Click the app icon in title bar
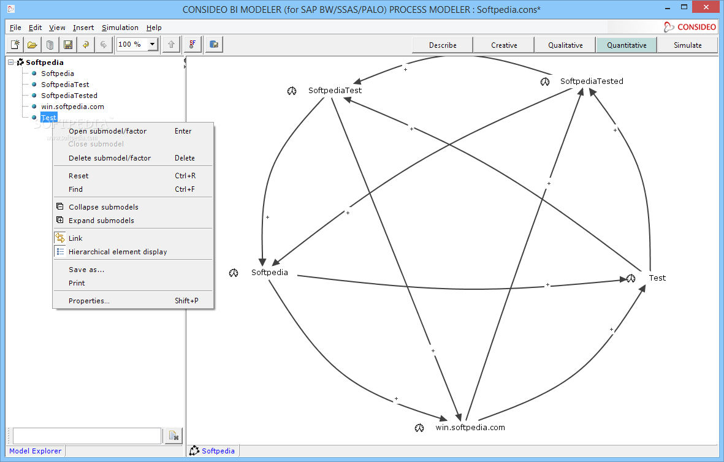 coord(10,9)
